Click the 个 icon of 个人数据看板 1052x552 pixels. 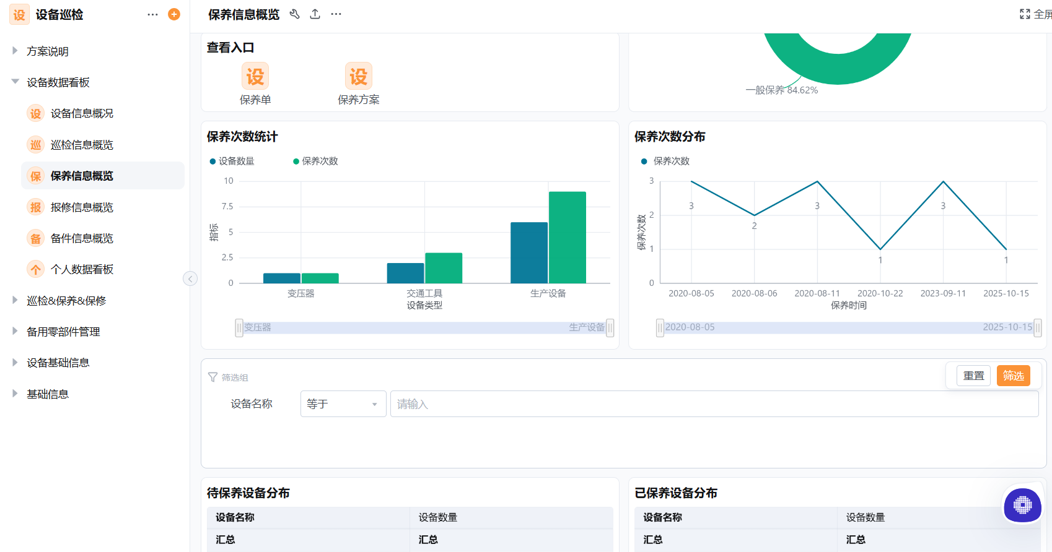point(36,269)
